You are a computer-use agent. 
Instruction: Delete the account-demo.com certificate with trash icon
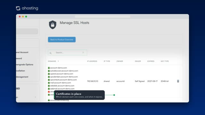[x=178, y=81]
